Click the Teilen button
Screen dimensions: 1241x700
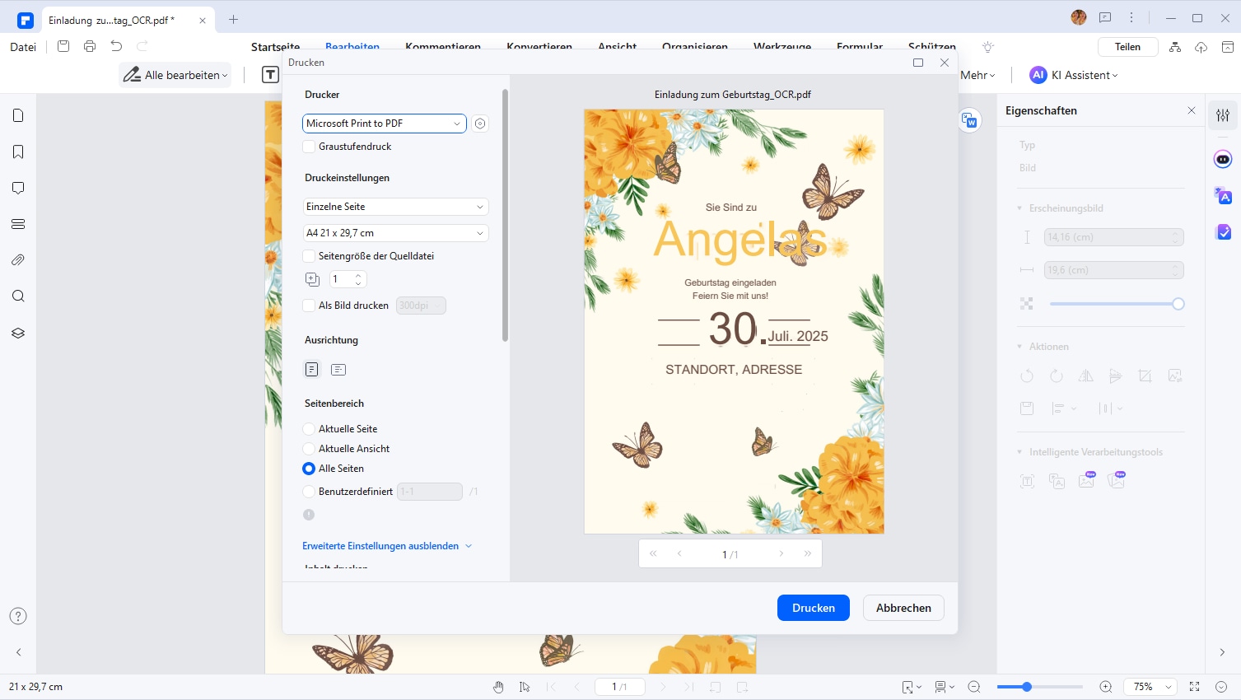[x=1127, y=47]
